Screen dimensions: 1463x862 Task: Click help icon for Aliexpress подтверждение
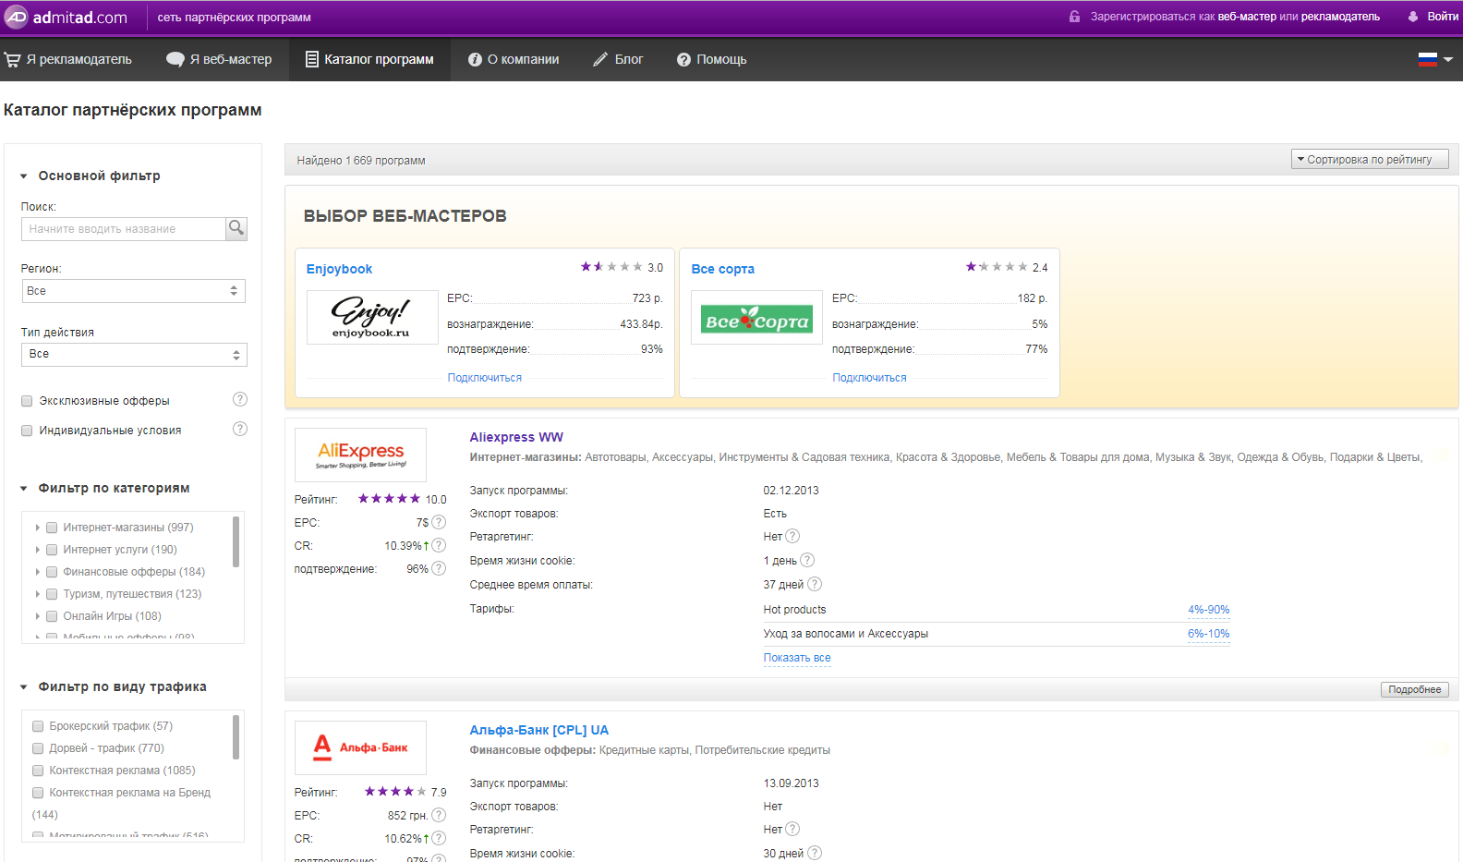tap(439, 568)
